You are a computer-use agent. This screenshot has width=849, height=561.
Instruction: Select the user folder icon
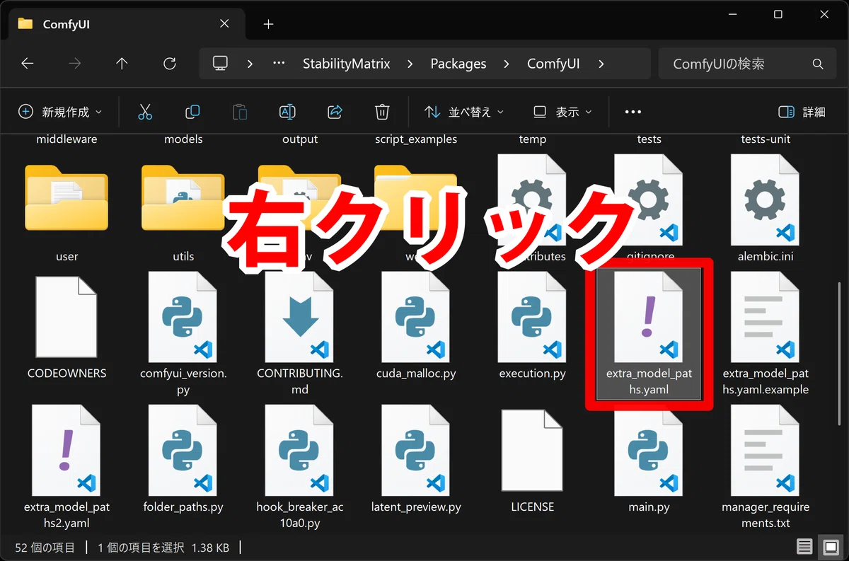point(67,197)
